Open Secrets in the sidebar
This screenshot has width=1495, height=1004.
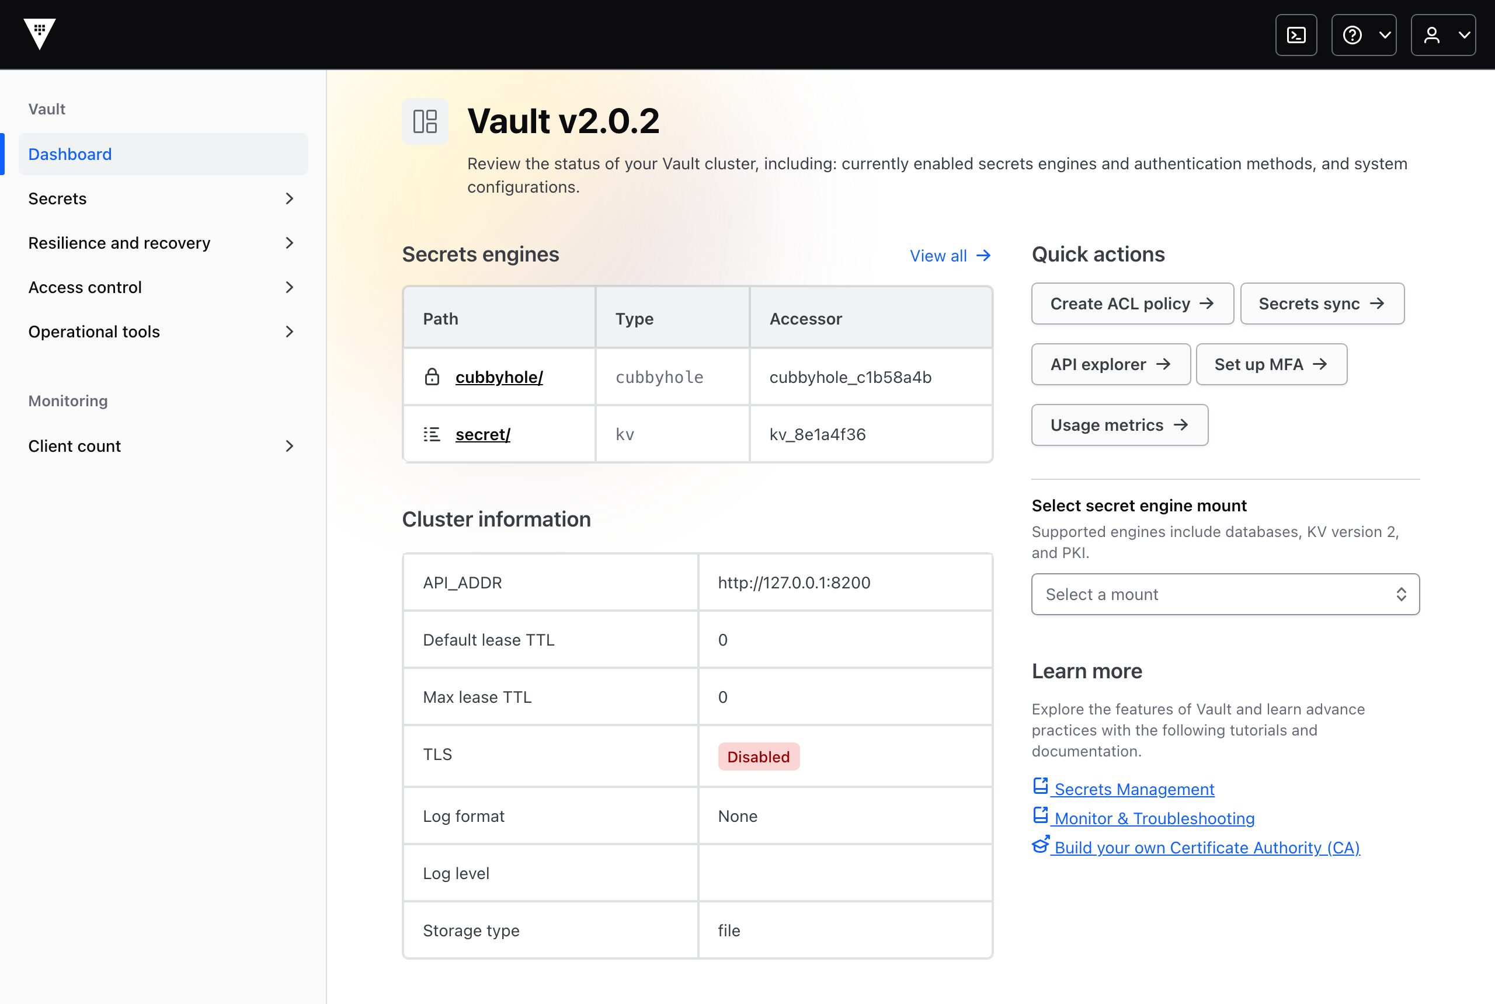click(164, 198)
